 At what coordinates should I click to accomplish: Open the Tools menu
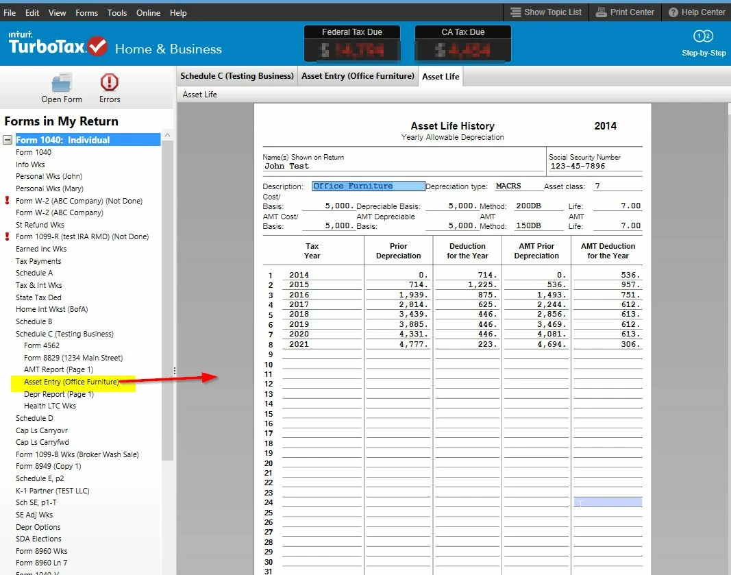117,12
